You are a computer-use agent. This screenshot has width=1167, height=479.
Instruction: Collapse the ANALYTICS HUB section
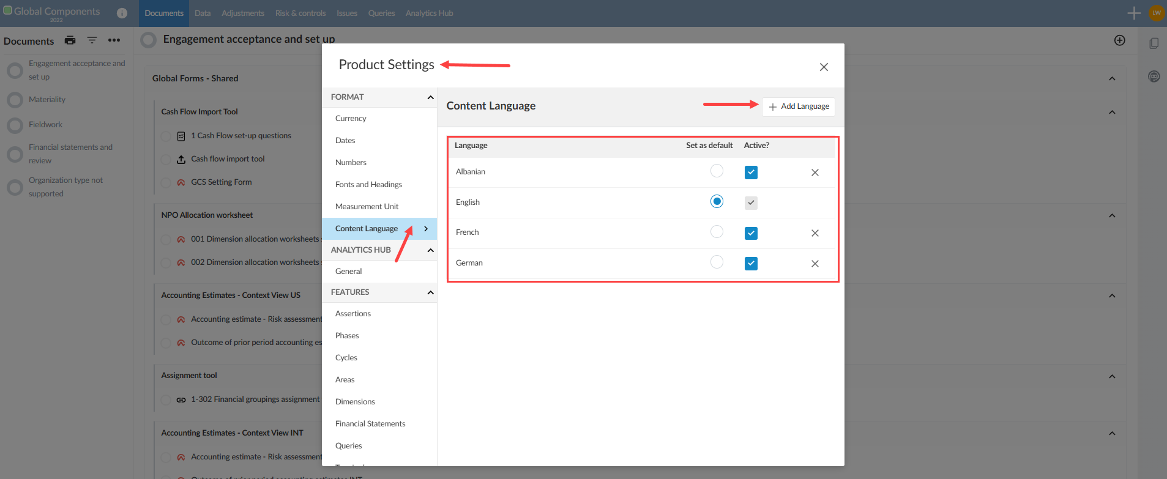coord(430,250)
